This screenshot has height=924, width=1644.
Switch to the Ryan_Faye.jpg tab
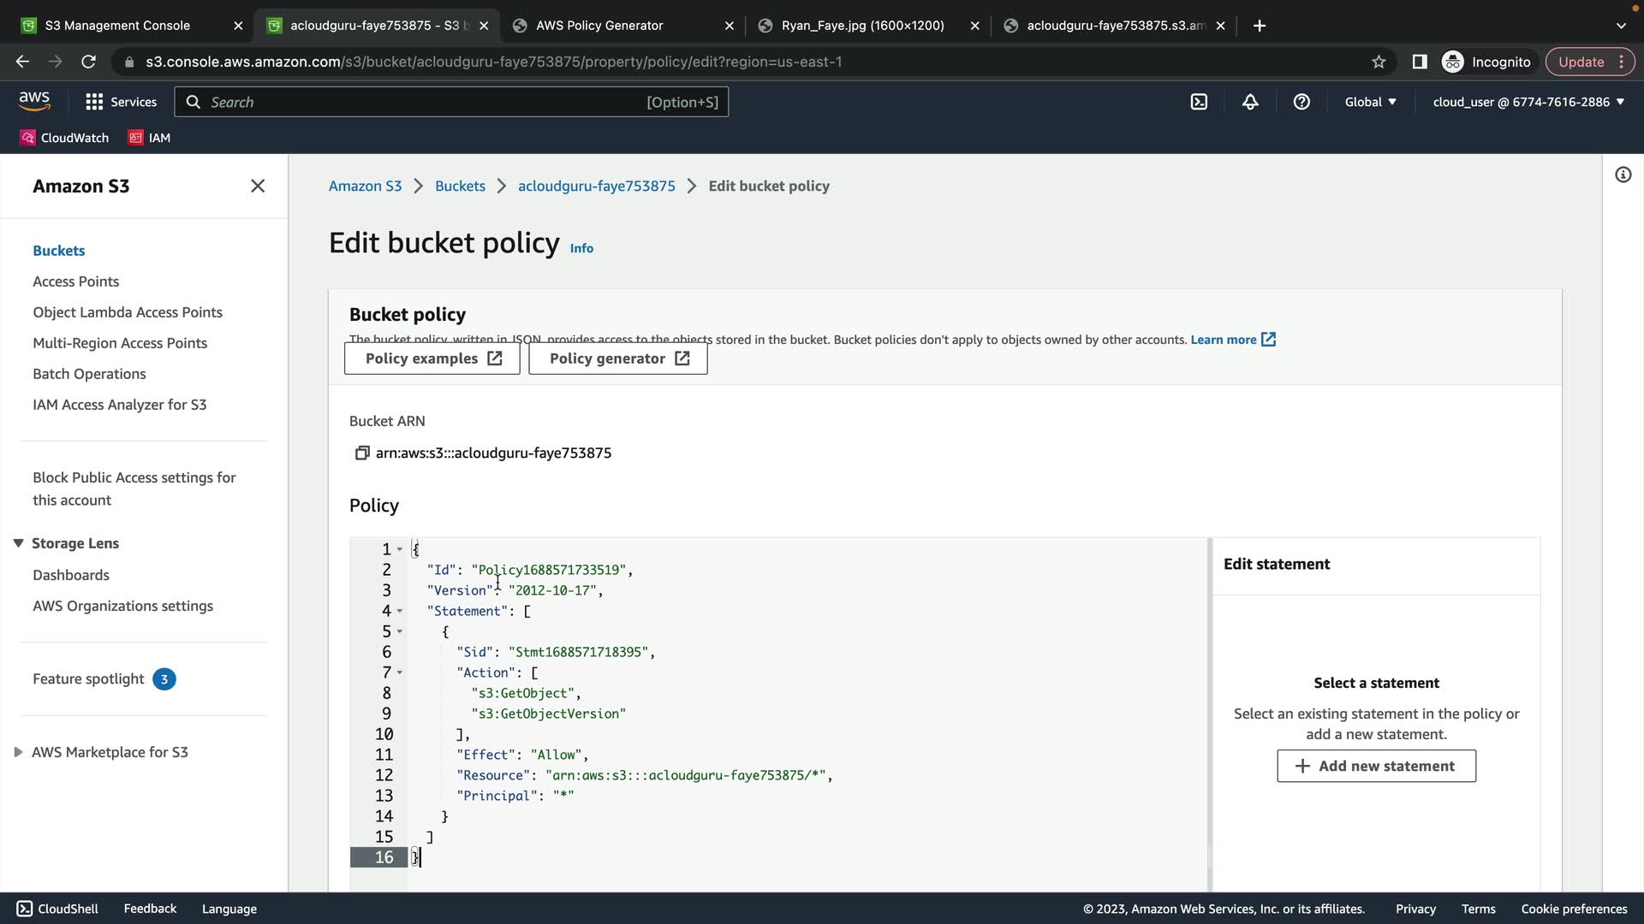pyautogui.click(x=862, y=26)
